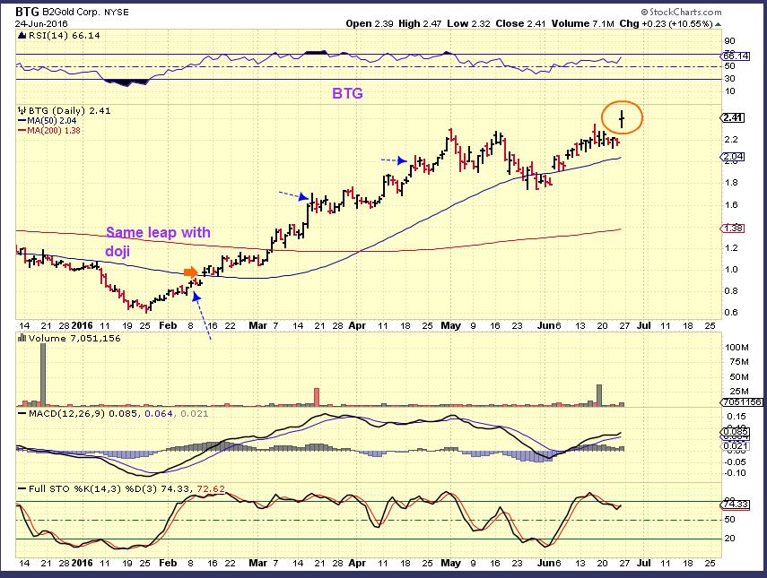Screen dimensions: 767x578
Task: Click the 0.6 price axis label
Action: click(x=731, y=312)
